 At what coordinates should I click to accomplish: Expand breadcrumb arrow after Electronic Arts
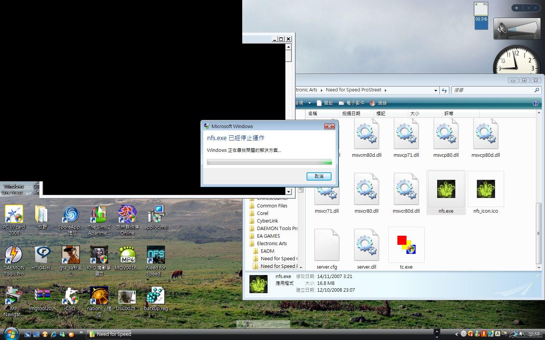point(321,90)
